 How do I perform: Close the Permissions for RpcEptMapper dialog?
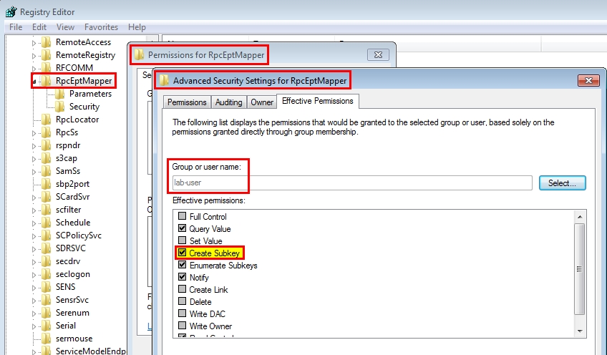pos(377,54)
